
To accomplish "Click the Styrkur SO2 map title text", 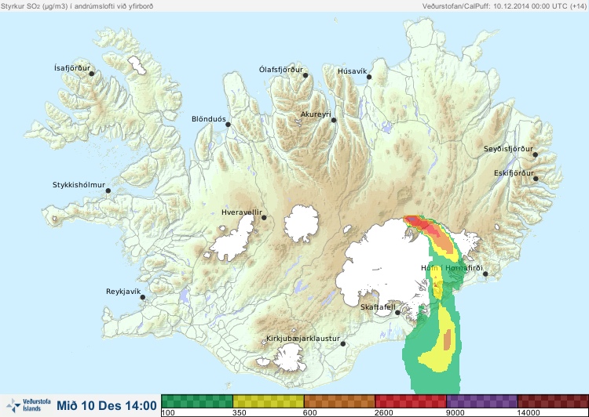I will pyautogui.click(x=77, y=6).
